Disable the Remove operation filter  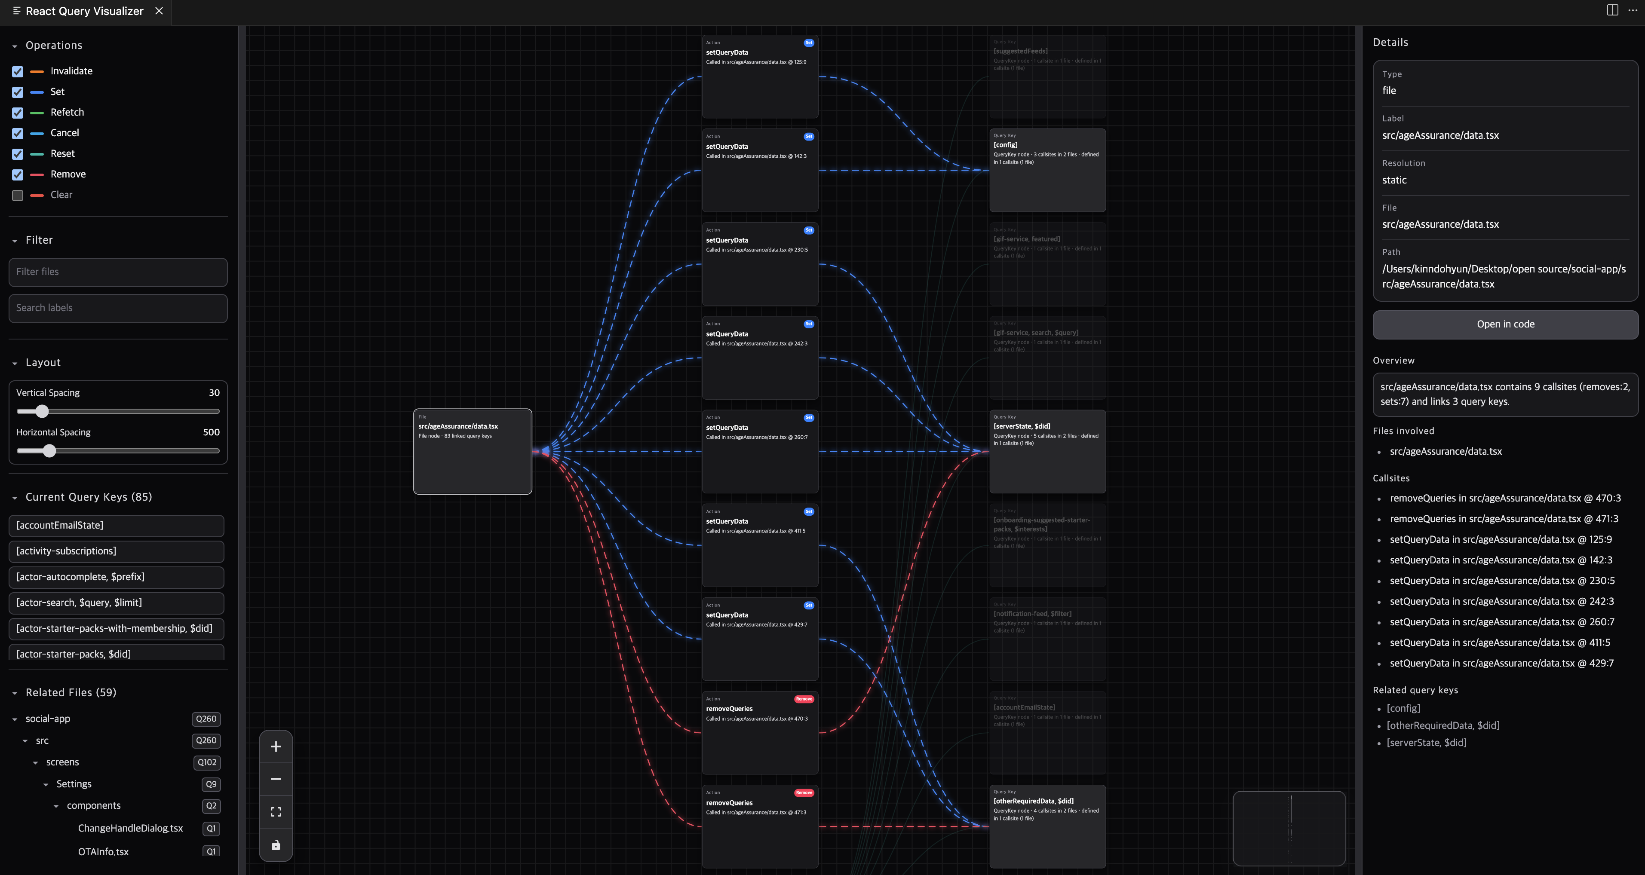(17, 174)
